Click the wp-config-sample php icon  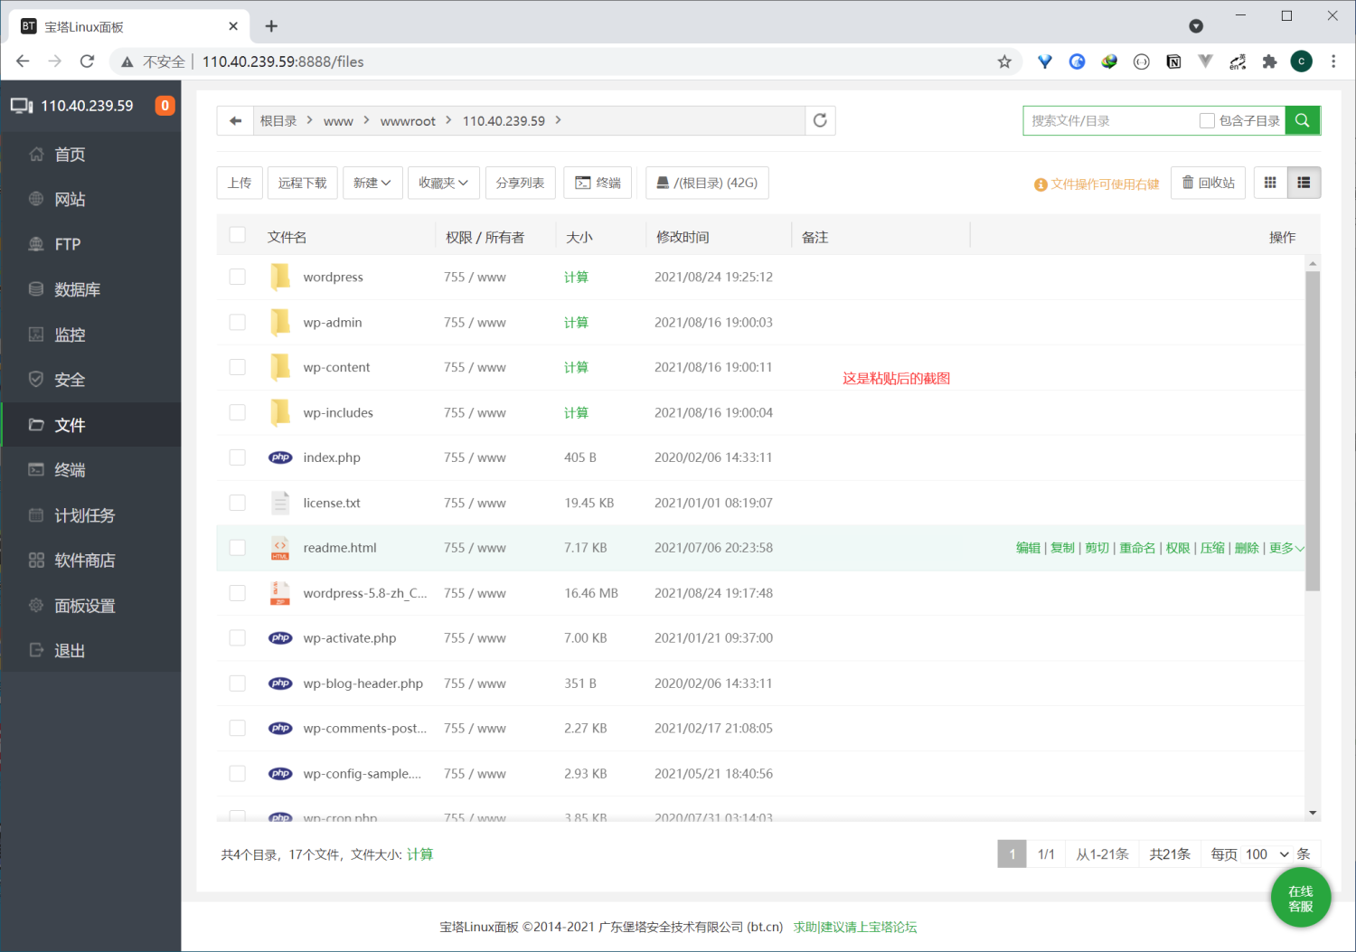pyautogui.click(x=280, y=774)
